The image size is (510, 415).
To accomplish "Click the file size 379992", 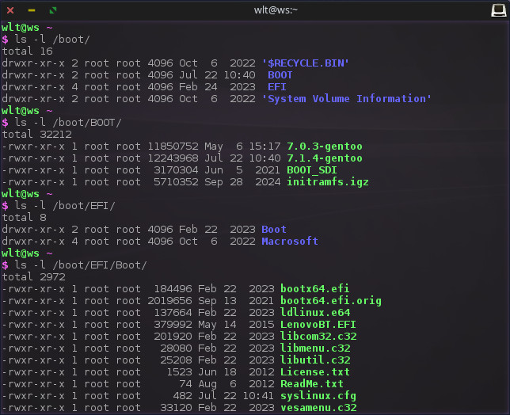I will (173, 325).
